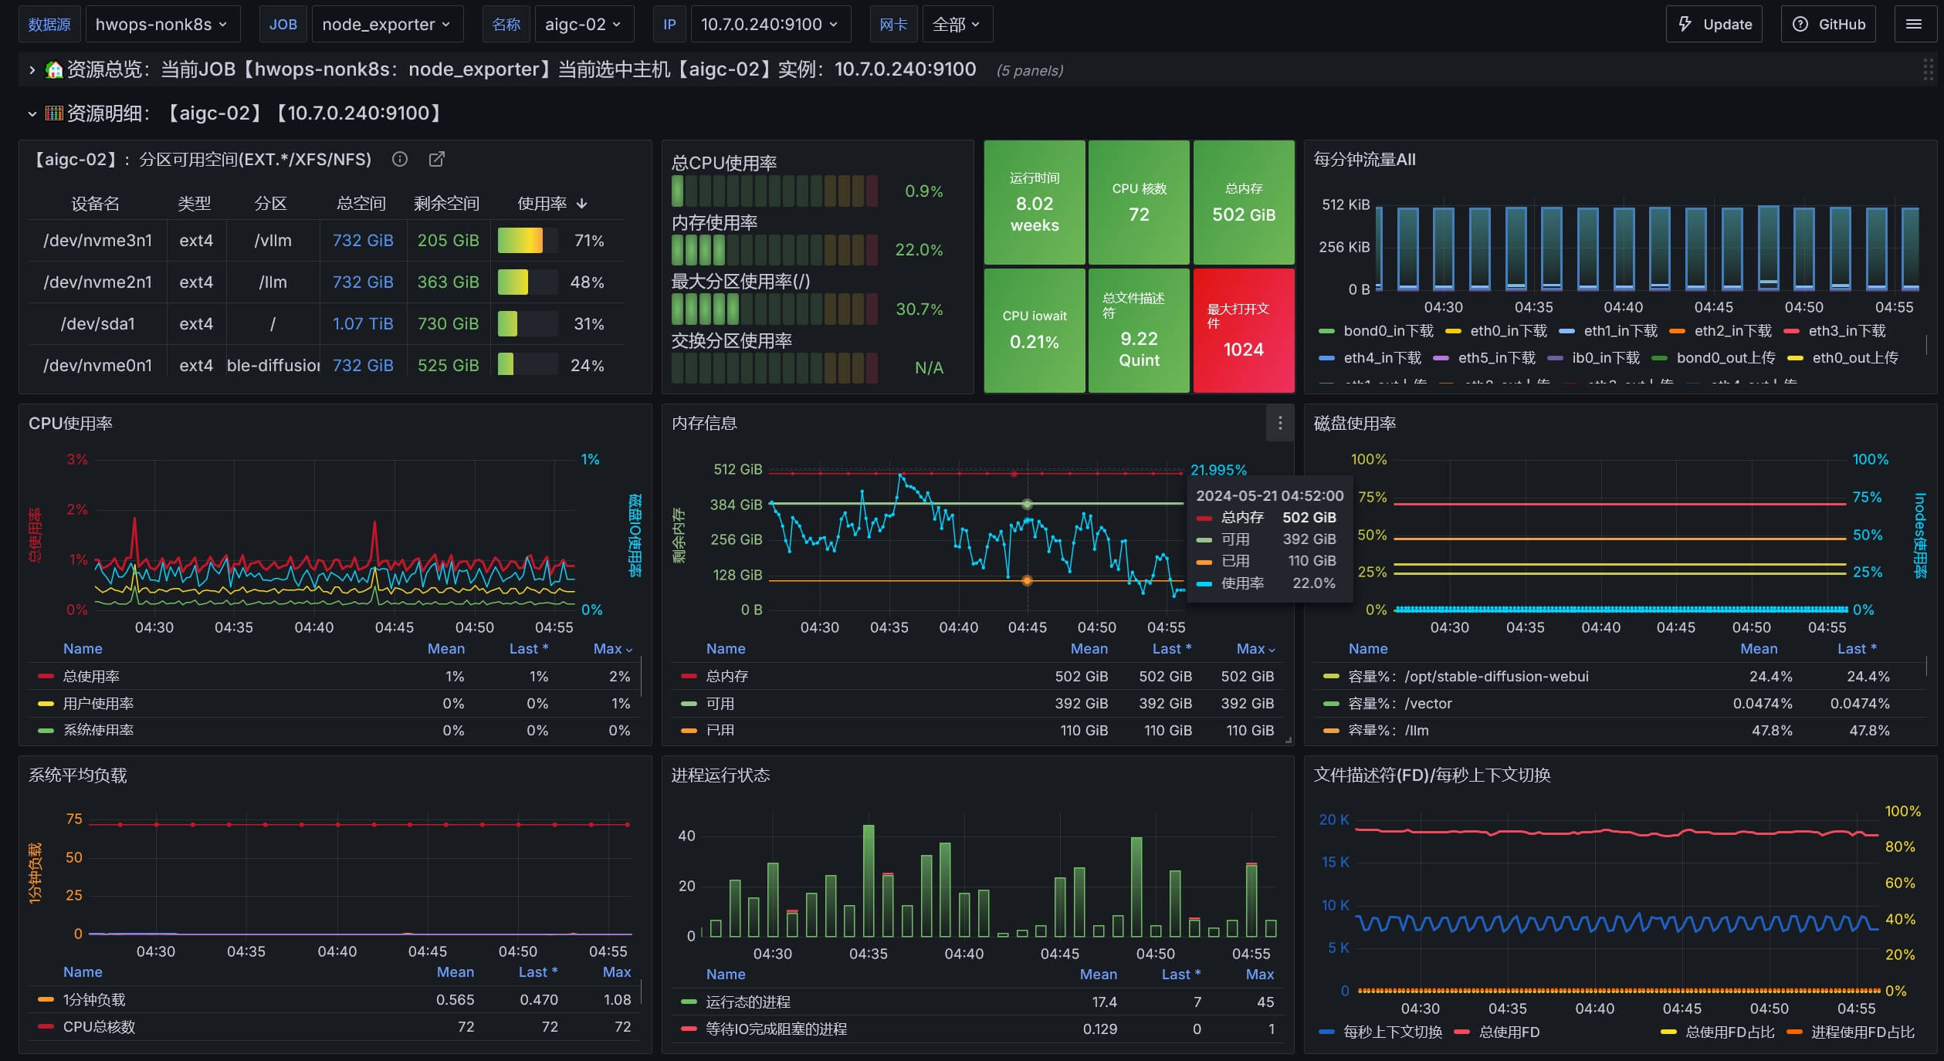Click the drag handle dots on 资源总览 row

[x=1928, y=69]
